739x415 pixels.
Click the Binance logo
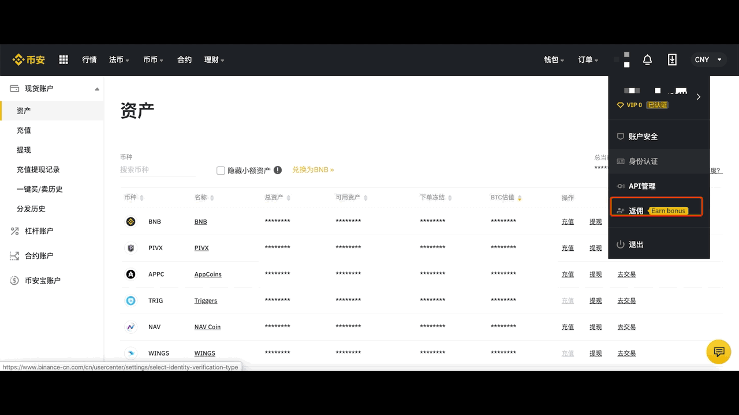(29, 60)
